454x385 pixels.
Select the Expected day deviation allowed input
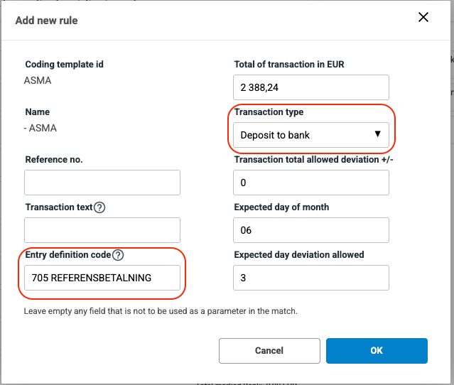[311, 278]
